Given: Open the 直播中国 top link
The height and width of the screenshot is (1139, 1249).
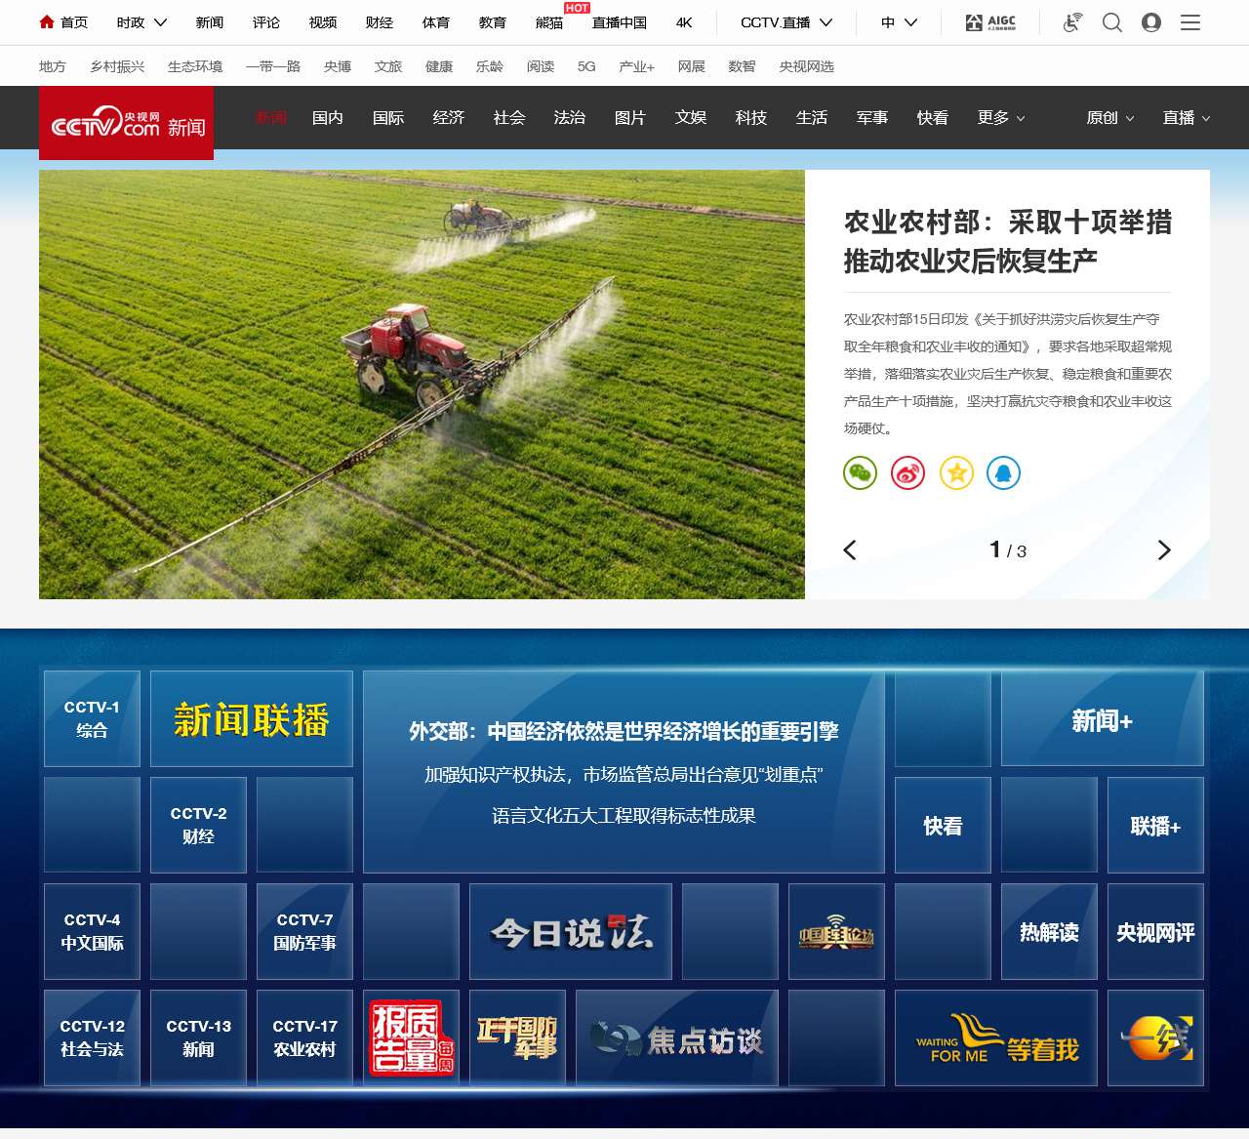Looking at the screenshot, I should click(620, 21).
